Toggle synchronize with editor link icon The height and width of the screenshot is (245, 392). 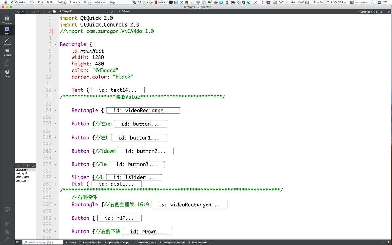click(23, 12)
